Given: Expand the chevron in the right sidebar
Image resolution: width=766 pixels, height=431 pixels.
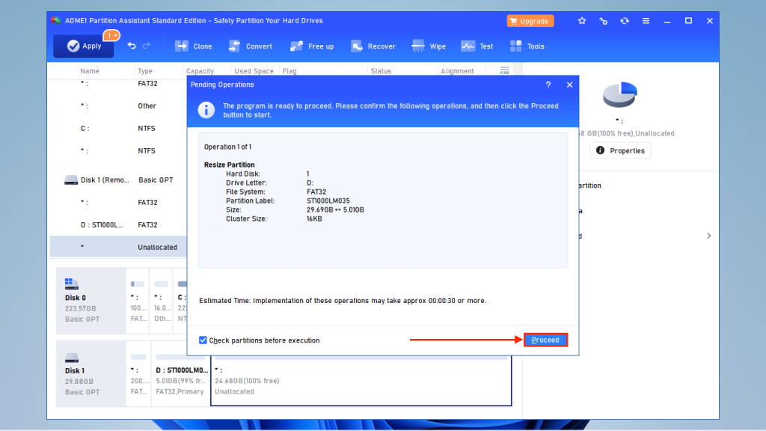Looking at the screenshot, I should click(708, 235).
